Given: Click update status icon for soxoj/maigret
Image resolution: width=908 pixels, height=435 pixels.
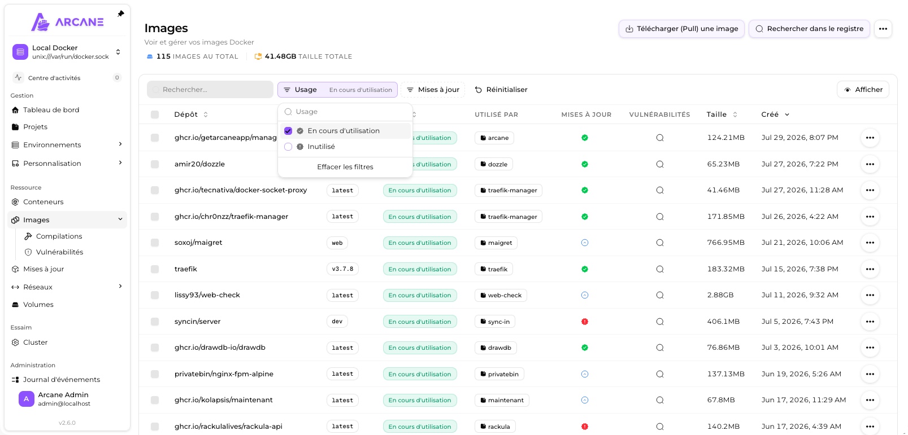Looking at the screenshot, I should click(x=585, y=243).
